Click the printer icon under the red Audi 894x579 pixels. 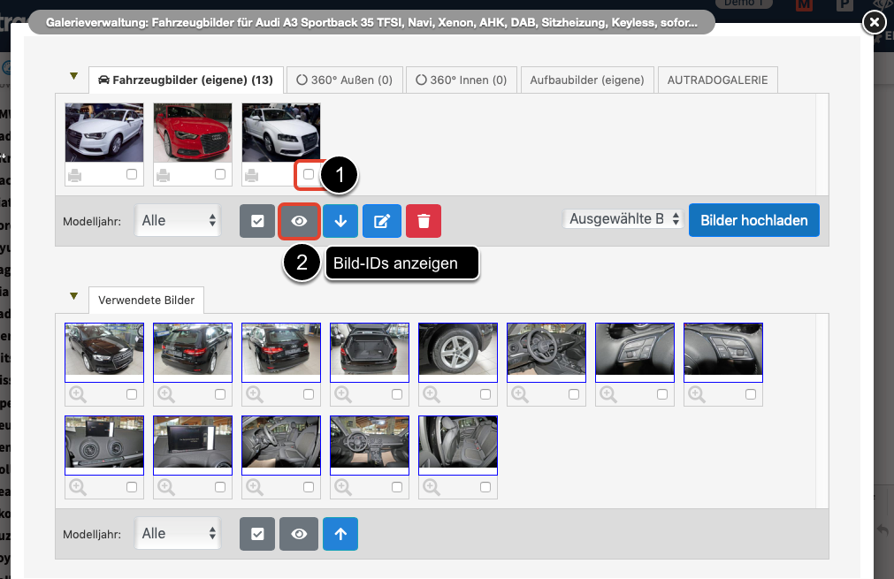(164, 175)
